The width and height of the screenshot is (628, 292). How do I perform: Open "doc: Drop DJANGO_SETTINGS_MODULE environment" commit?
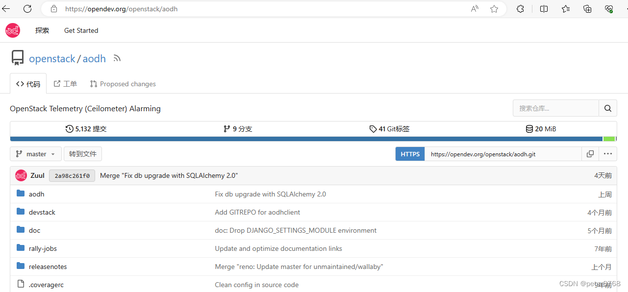(296, 230)
